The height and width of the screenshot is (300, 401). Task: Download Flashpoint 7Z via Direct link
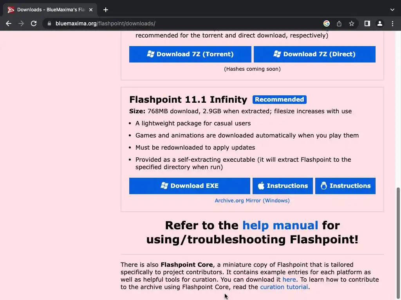[314, 54]
